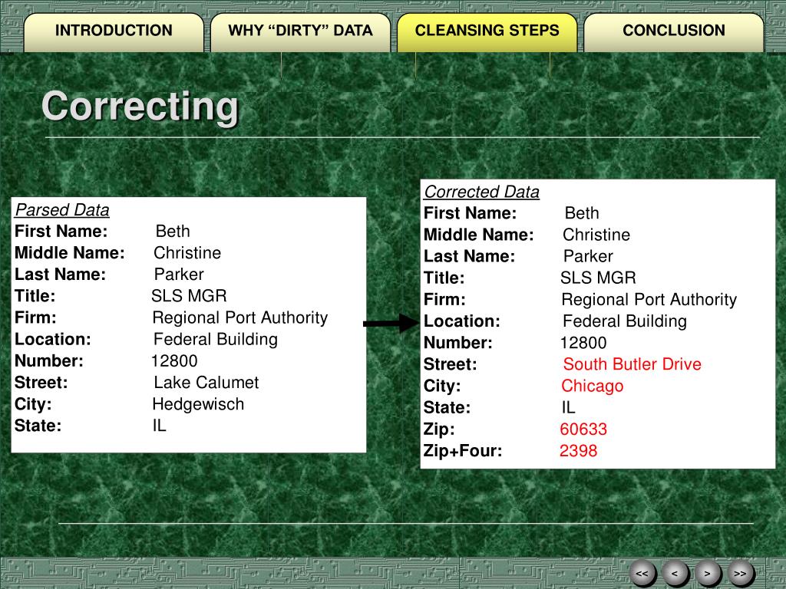This screenshot has width=786, height=589.
Task: Click the Parsed Data heading
Action: point(62,210)
